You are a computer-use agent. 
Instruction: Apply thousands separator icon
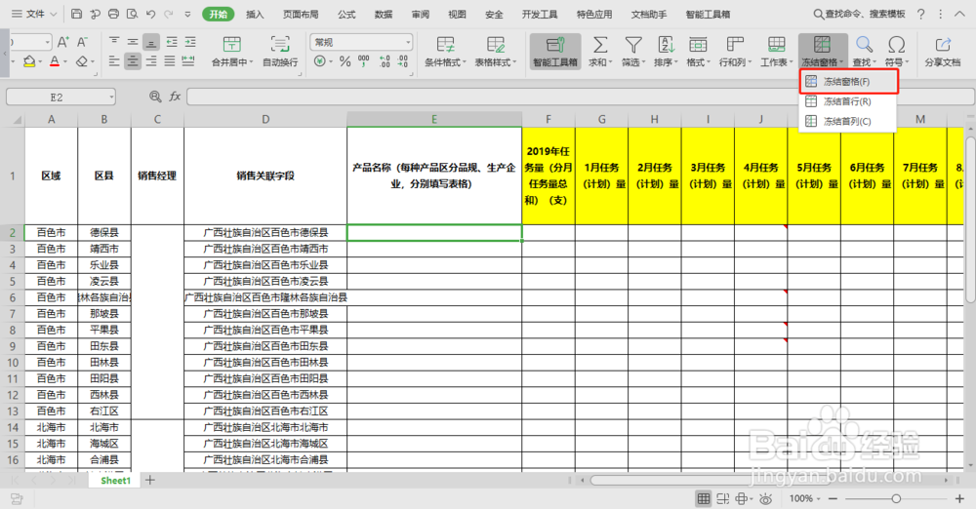click(x=363, y=61)
